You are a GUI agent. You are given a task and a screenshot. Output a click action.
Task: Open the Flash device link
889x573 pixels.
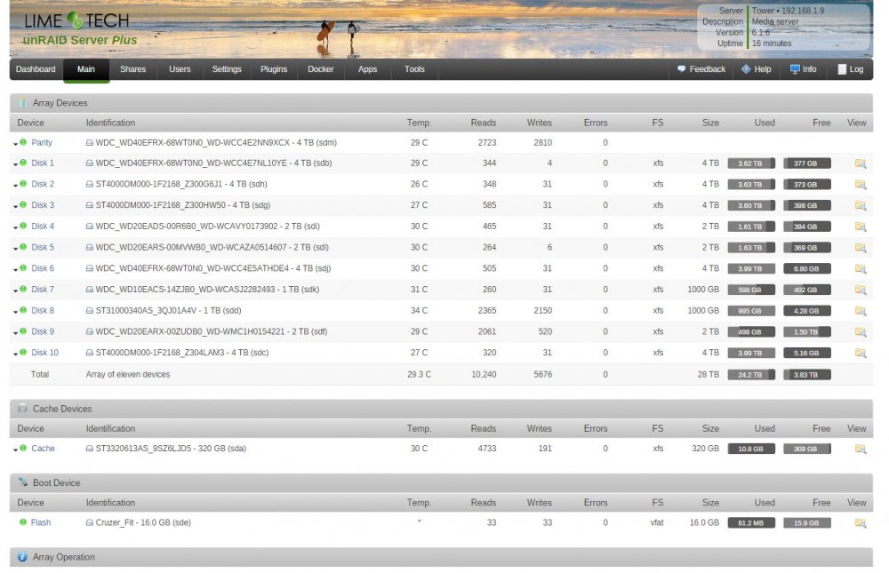[x=41, y=522]
